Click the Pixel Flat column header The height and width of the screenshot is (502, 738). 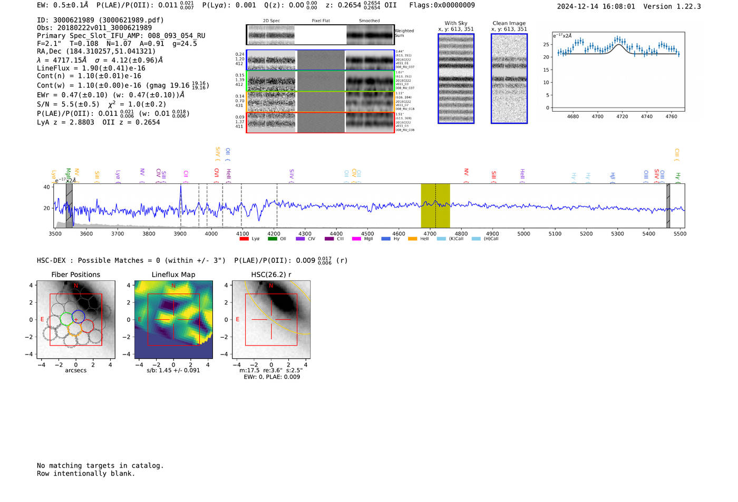(321, 21)
